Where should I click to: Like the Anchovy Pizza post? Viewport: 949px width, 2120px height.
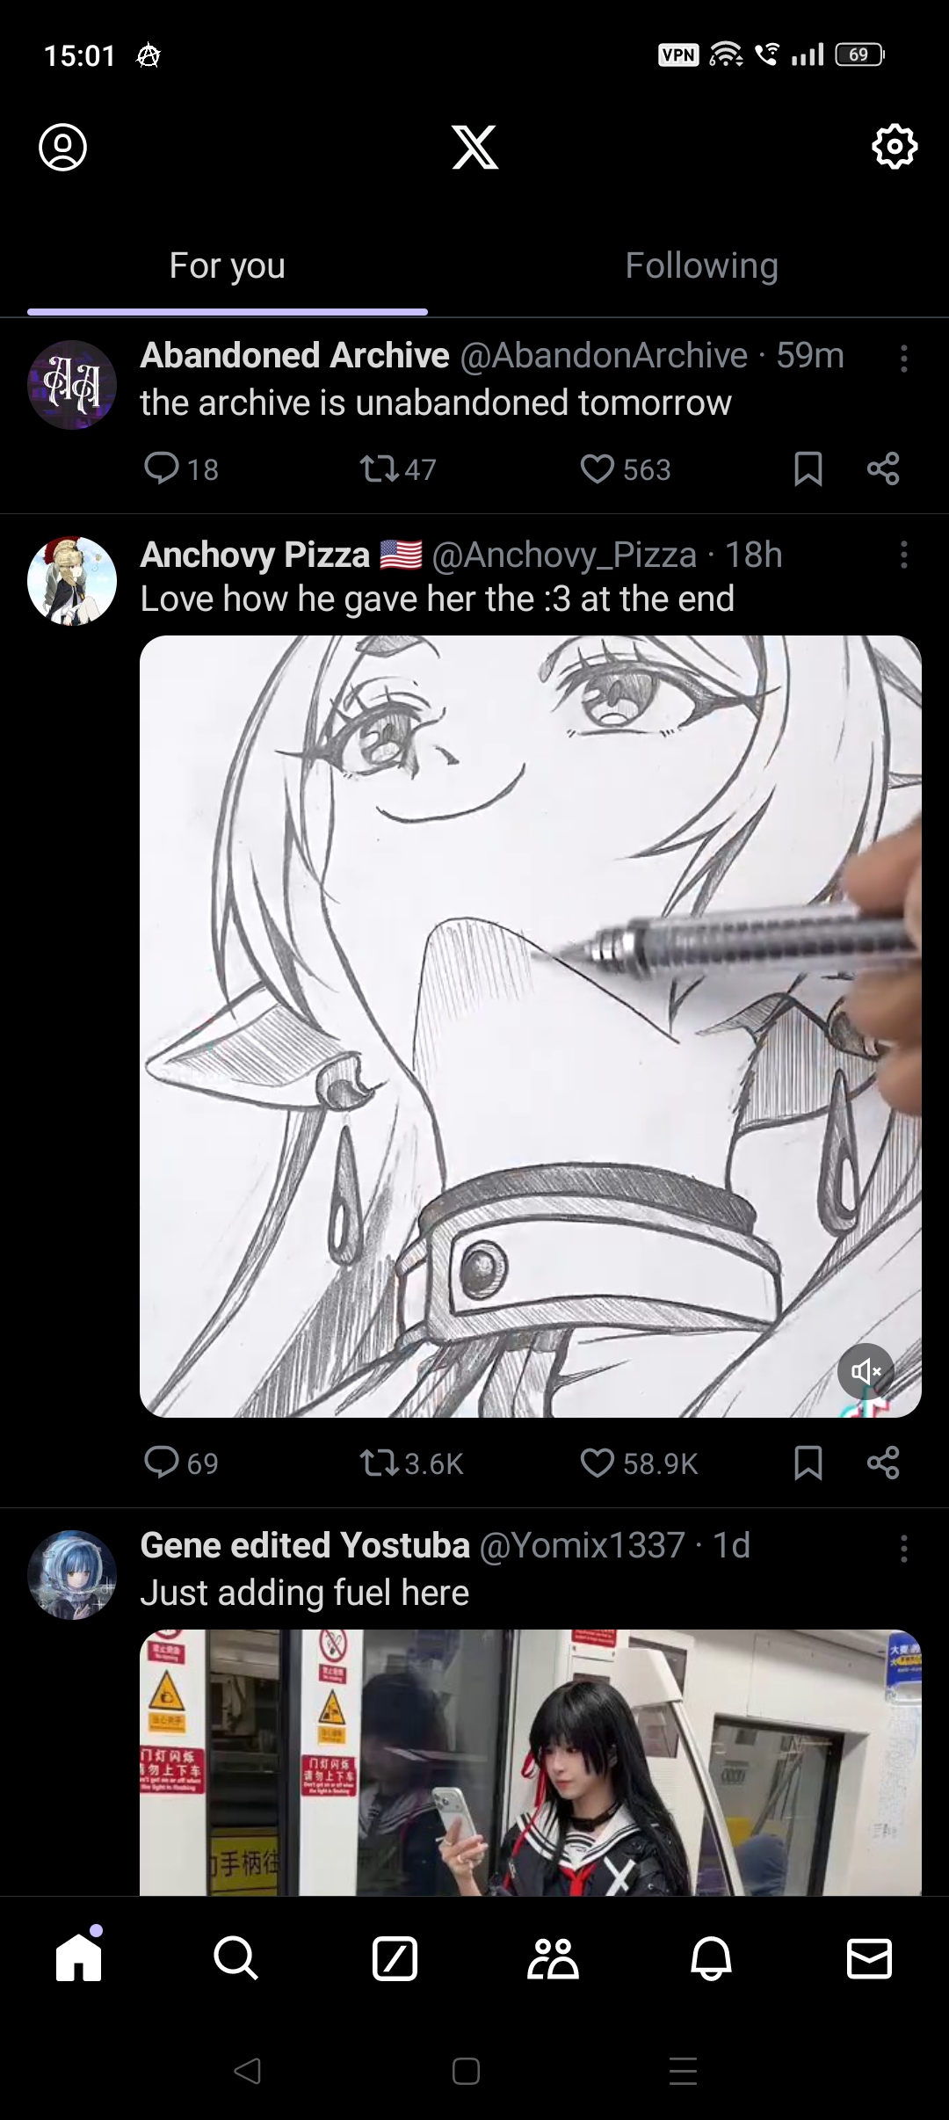598,1463
